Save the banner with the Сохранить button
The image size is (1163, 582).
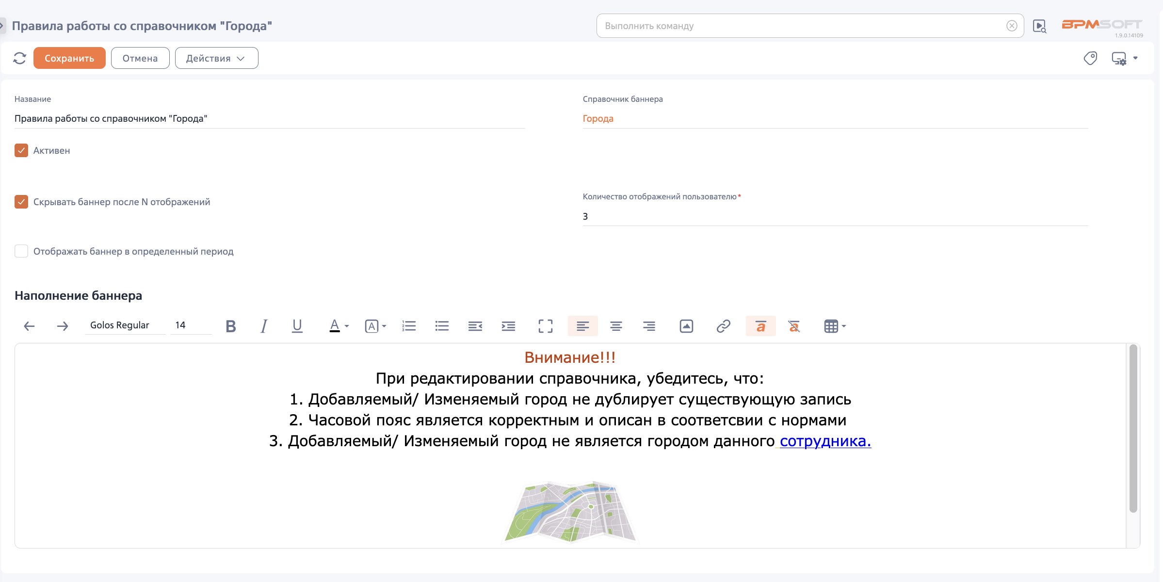69,58
